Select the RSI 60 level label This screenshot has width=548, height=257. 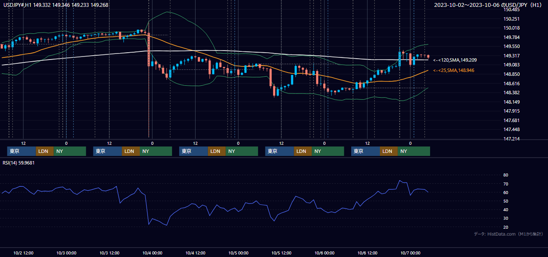pos(506,192)
